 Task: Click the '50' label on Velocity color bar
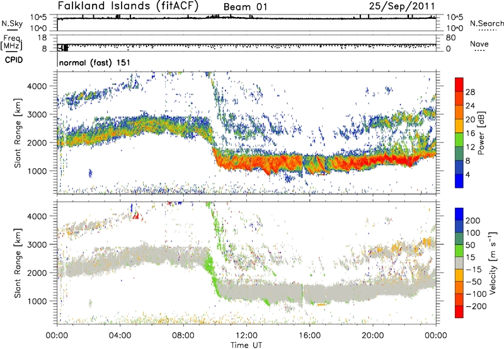point(470,245)
